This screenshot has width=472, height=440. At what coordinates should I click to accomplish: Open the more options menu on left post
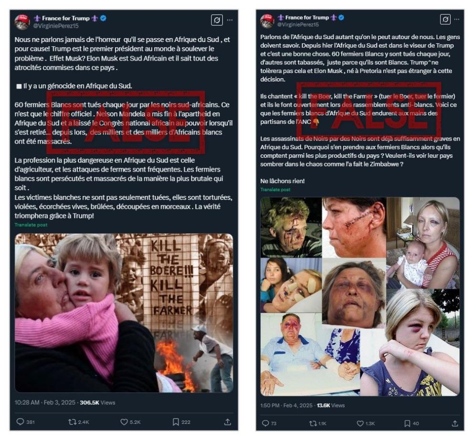coord(230,20)
